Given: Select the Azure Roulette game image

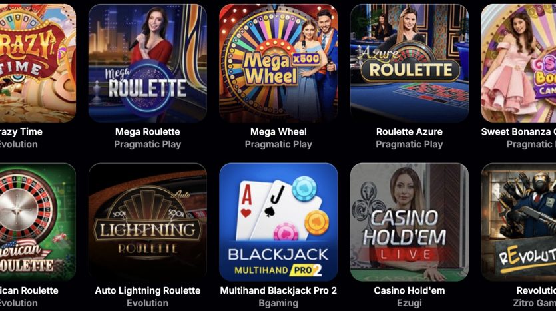Looking at the screenshot, I should (410, 63).
